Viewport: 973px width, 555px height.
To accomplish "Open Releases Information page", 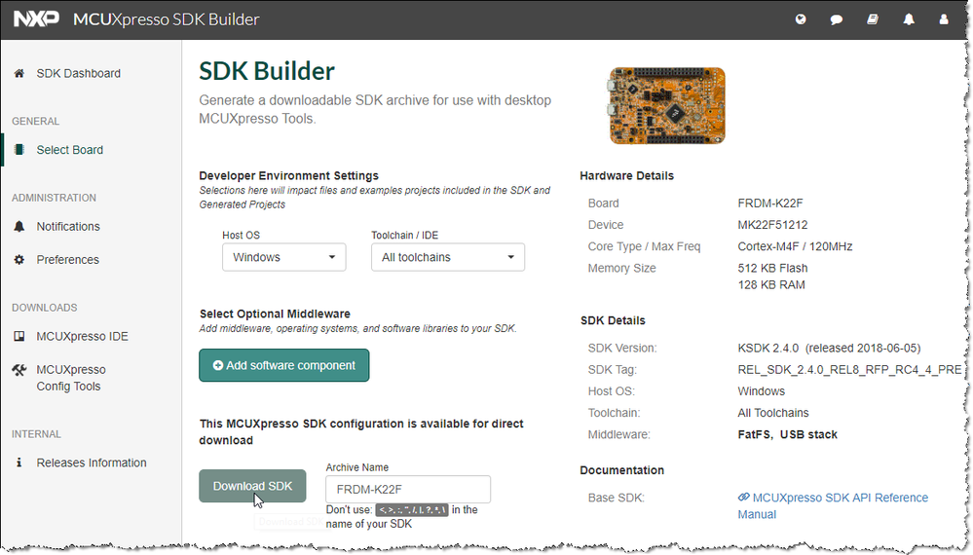I will coord(92,462).
